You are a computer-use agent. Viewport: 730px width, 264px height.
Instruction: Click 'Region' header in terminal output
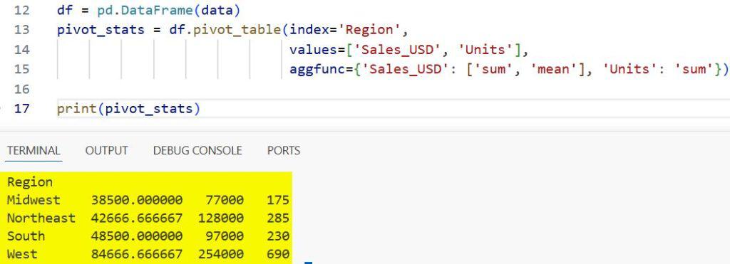(x=30, y=182)
